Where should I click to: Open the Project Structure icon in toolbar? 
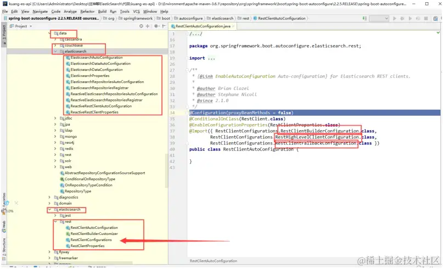pyautogui.click(x=435, y=18)
